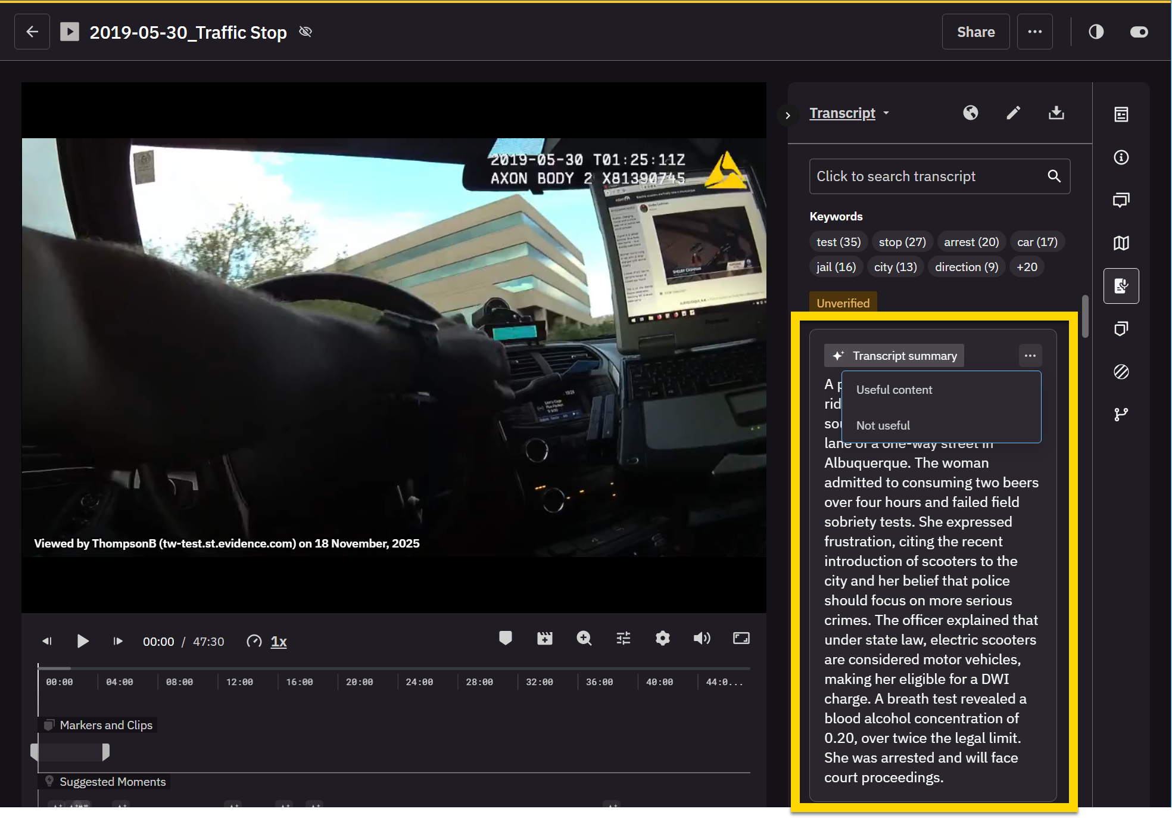Open the transcript summary options menu

(1030, 355)
